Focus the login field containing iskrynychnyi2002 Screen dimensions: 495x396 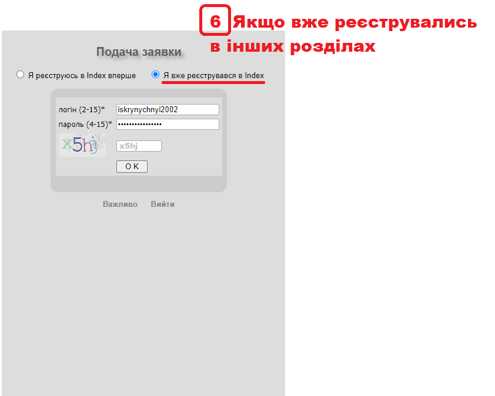click(x=168, y=109)
